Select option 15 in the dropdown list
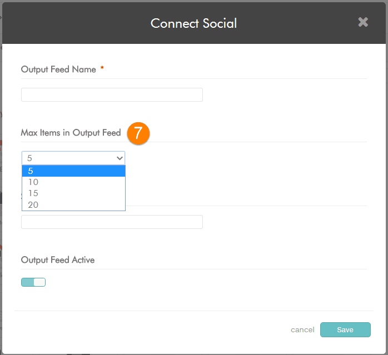This screenshot has width=388, height=355. [73, 193]
